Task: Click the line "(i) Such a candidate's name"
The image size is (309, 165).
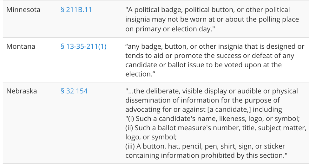Action: click(213, 119)
